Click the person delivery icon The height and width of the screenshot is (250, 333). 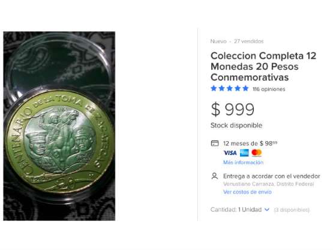[x=214, y=176]
